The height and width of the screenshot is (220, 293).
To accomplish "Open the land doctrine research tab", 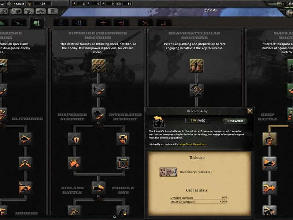I will (37, 23).
